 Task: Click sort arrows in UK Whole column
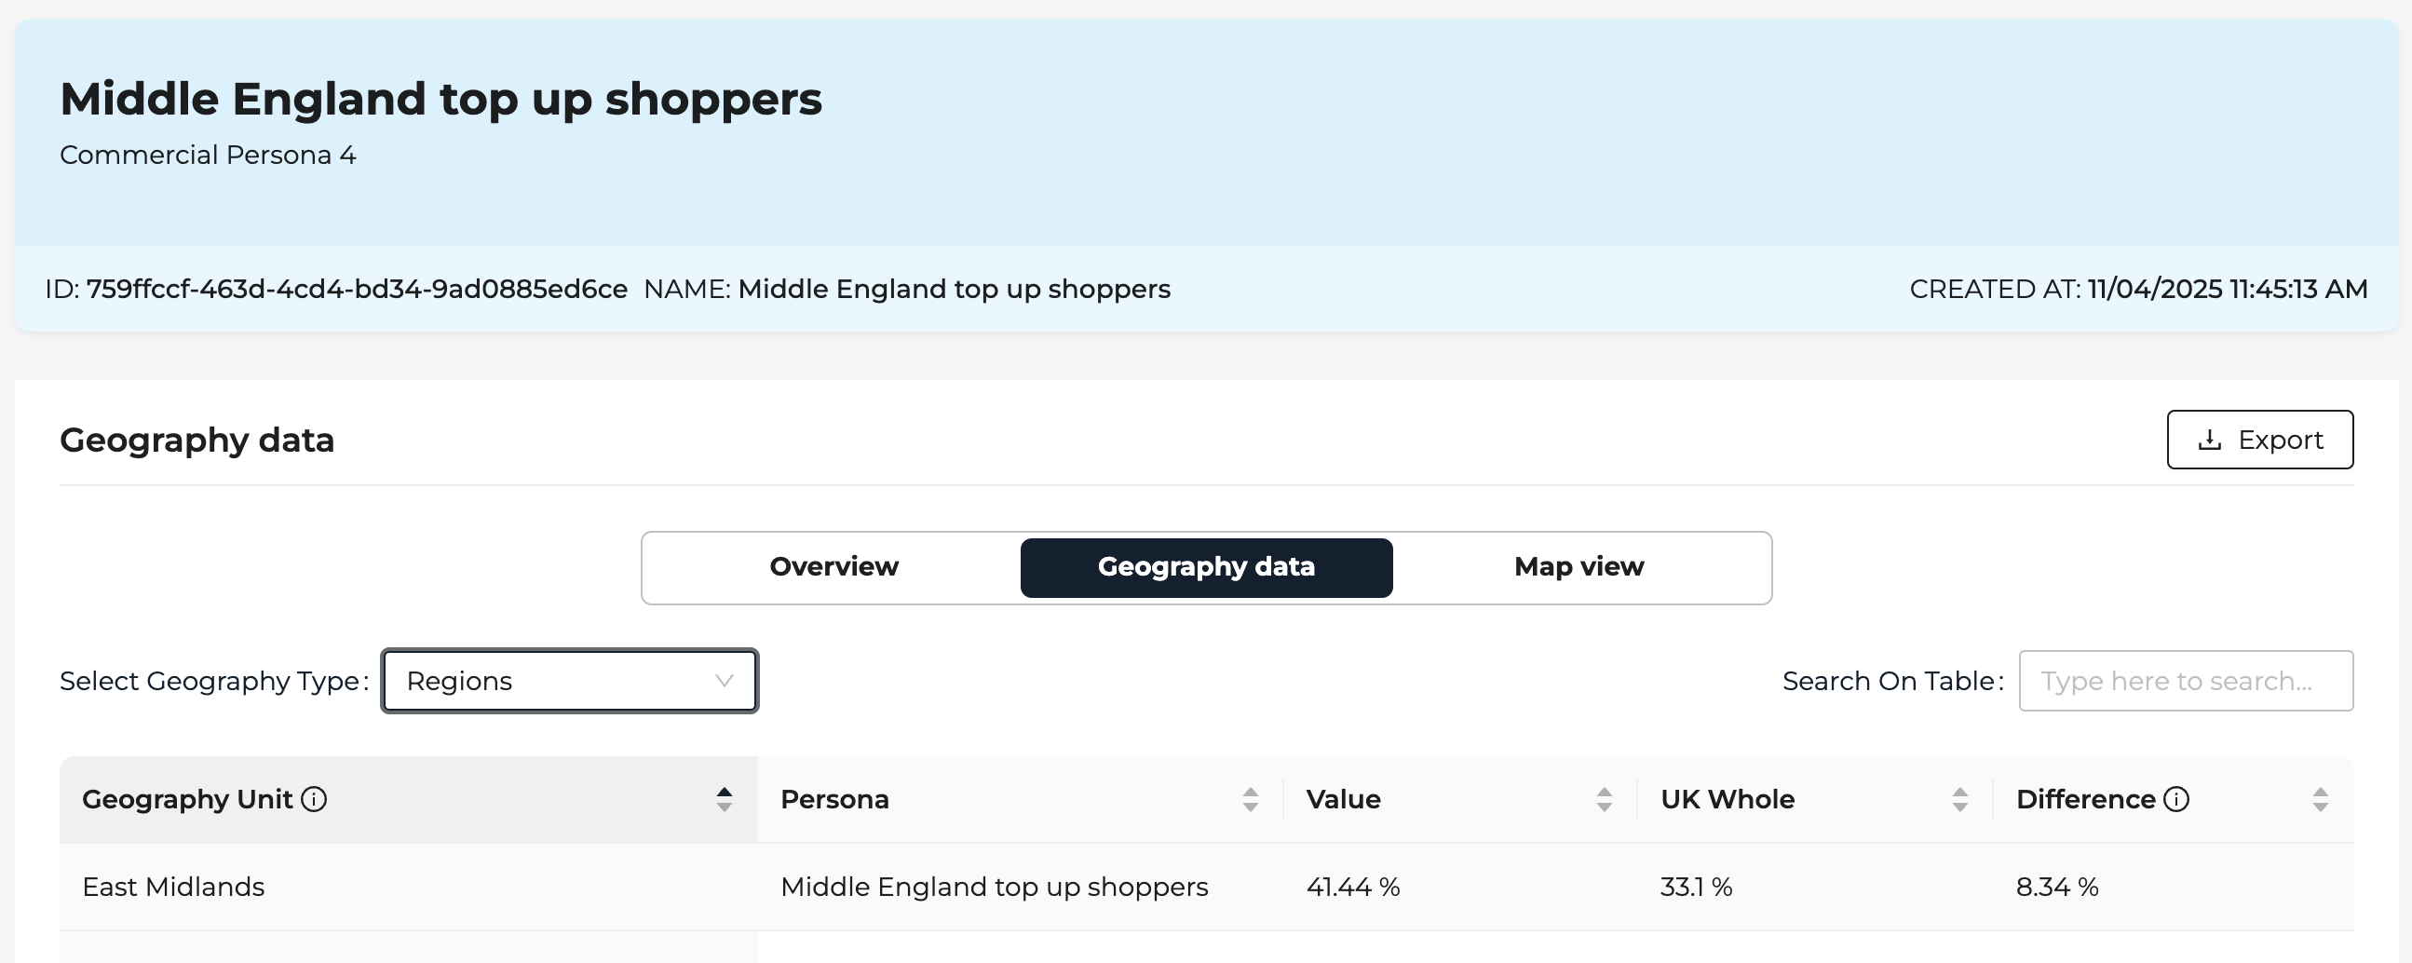[x=1959, y=799]
